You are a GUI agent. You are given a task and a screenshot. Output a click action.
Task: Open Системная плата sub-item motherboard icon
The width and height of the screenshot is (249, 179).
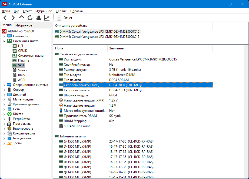[14, 56]
